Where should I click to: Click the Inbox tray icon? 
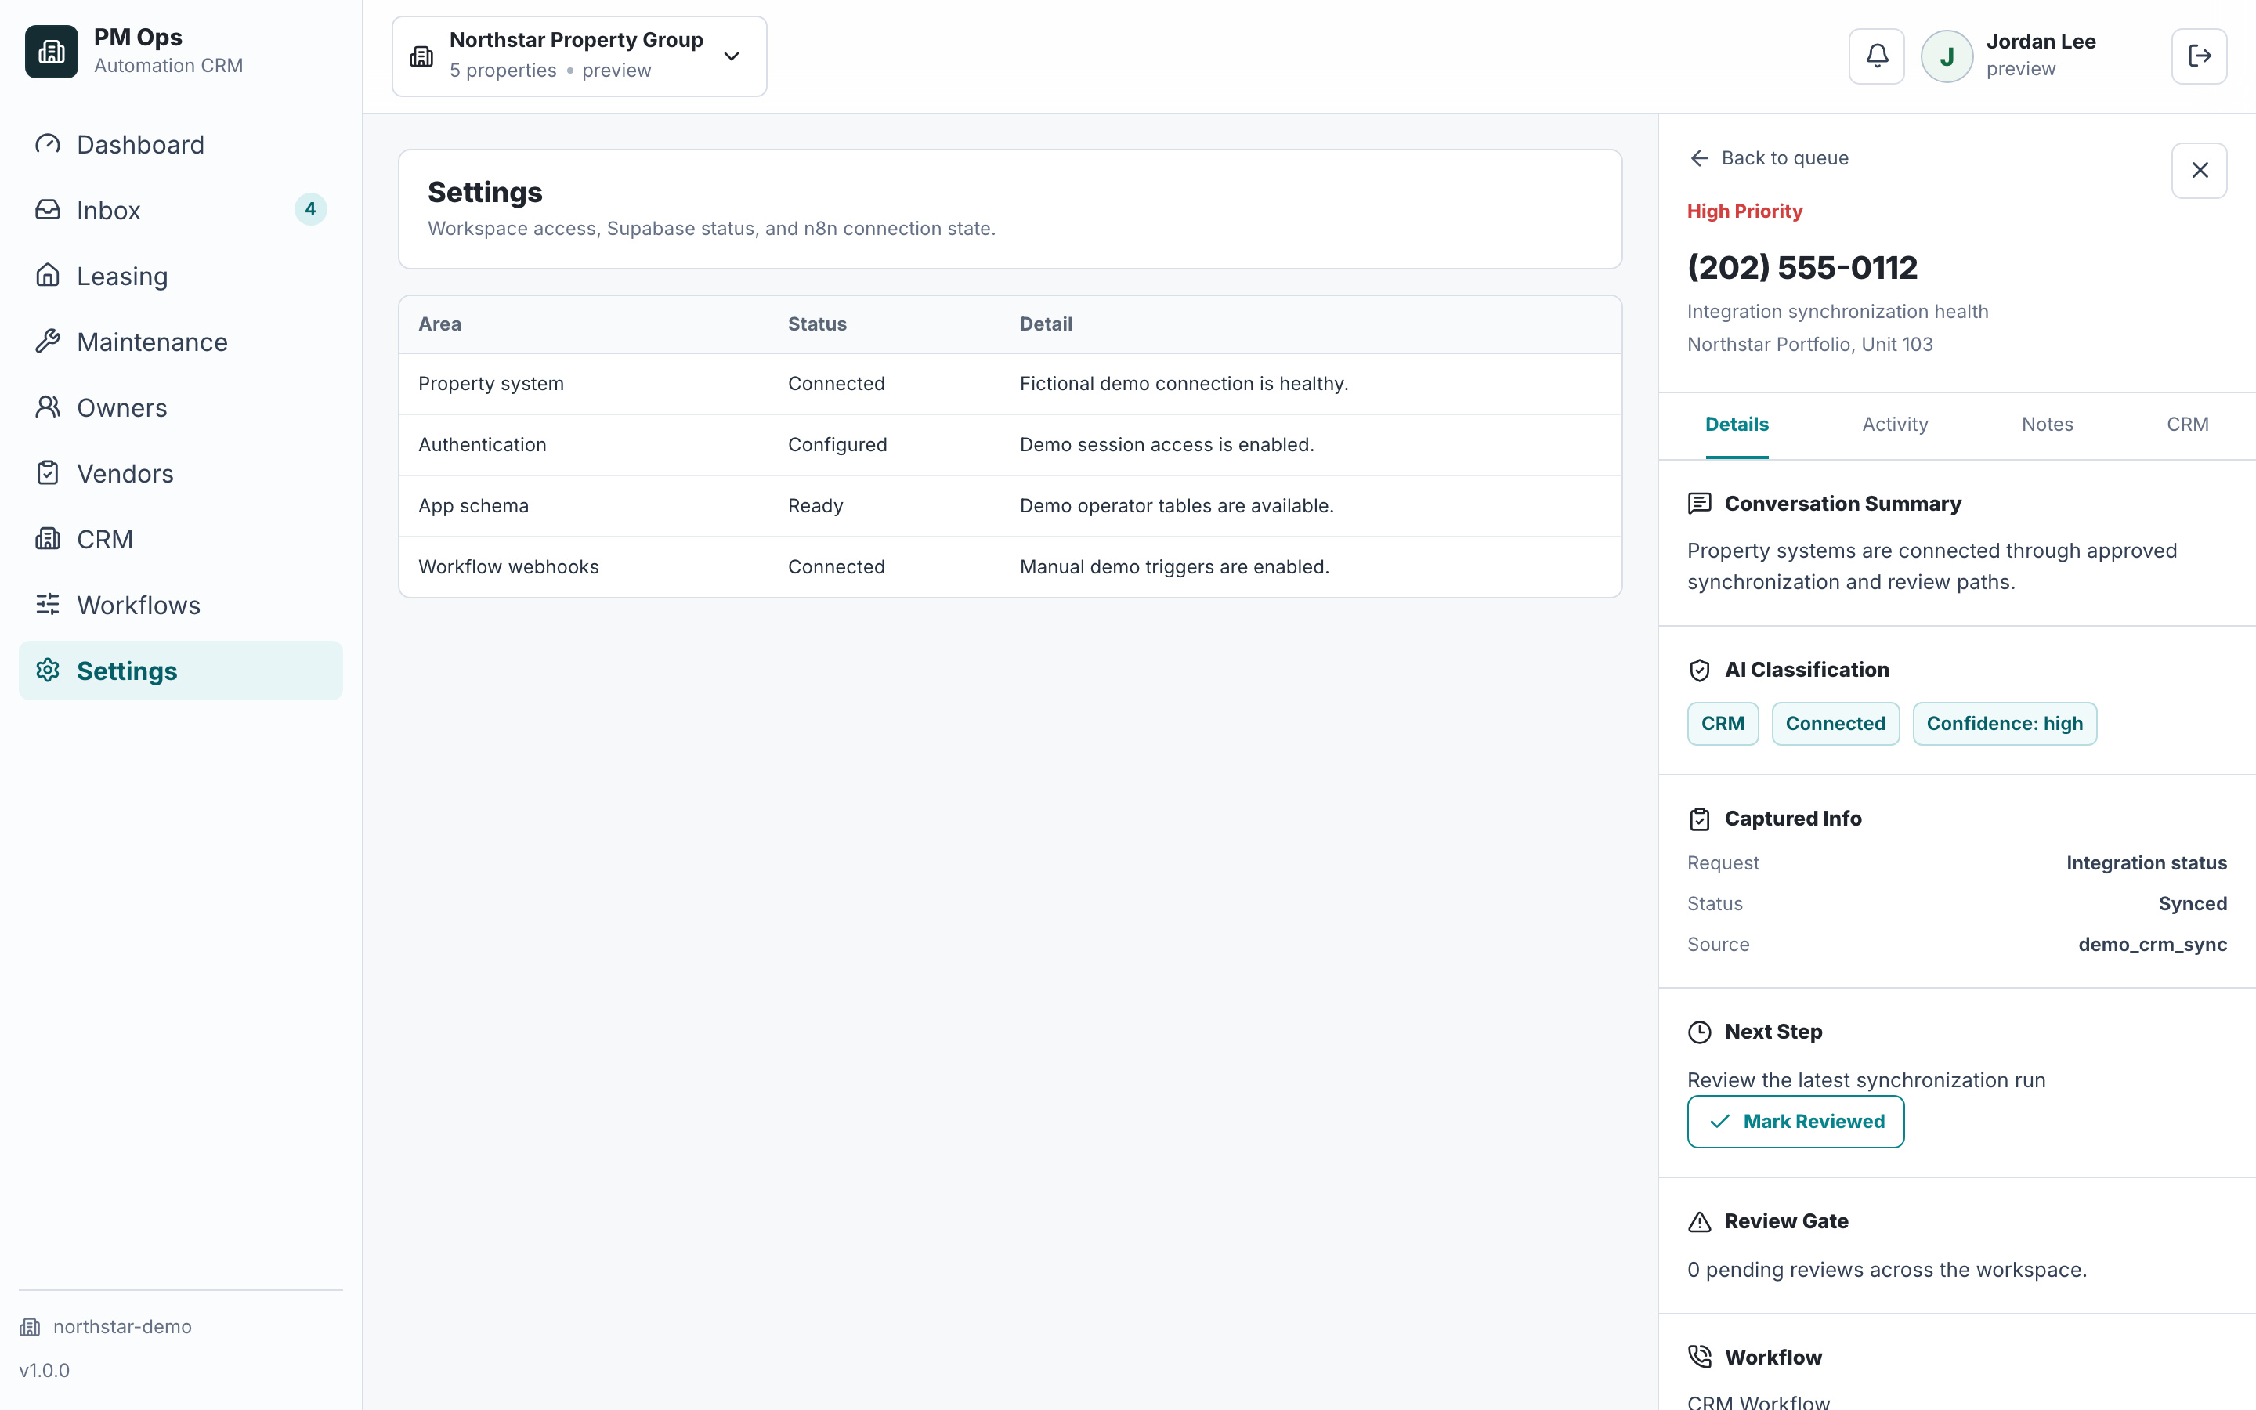[48, 209]
